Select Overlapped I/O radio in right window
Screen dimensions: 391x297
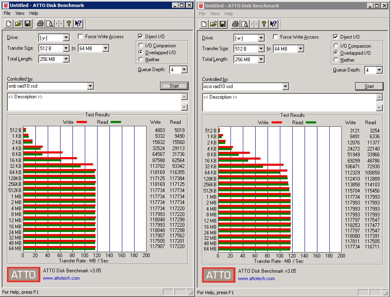click(336, 53)
